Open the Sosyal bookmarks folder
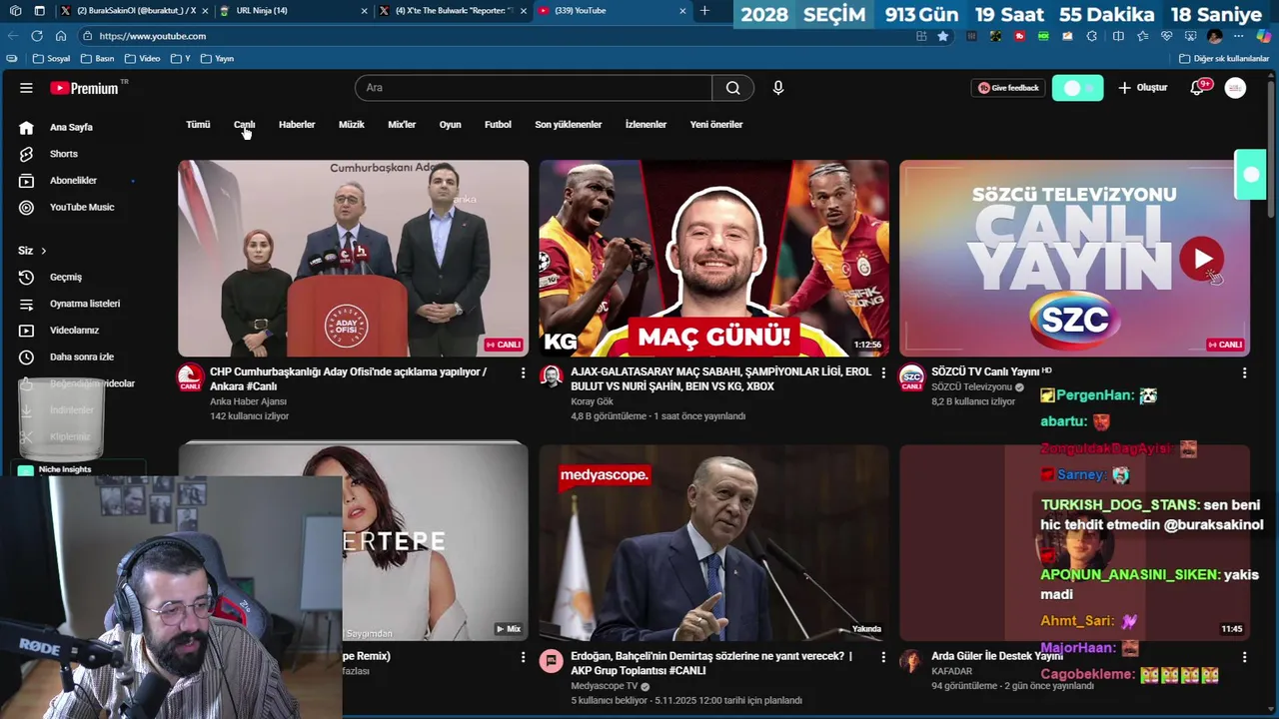Image resolution: width=1279 pixels, height=719 pixels. click(51, 59)
